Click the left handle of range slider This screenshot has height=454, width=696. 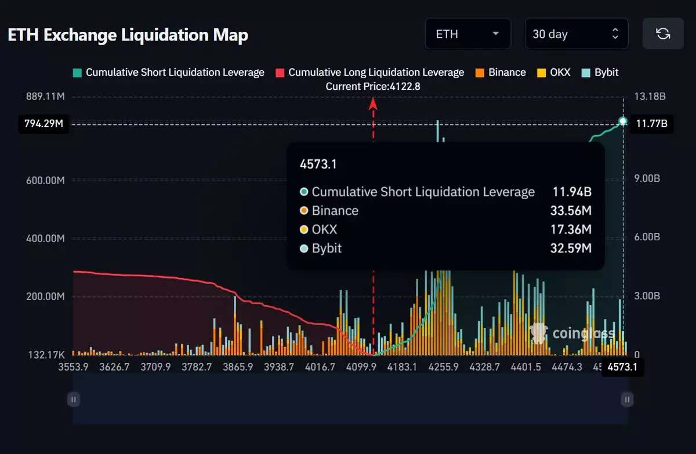click(x=74, y=399)
